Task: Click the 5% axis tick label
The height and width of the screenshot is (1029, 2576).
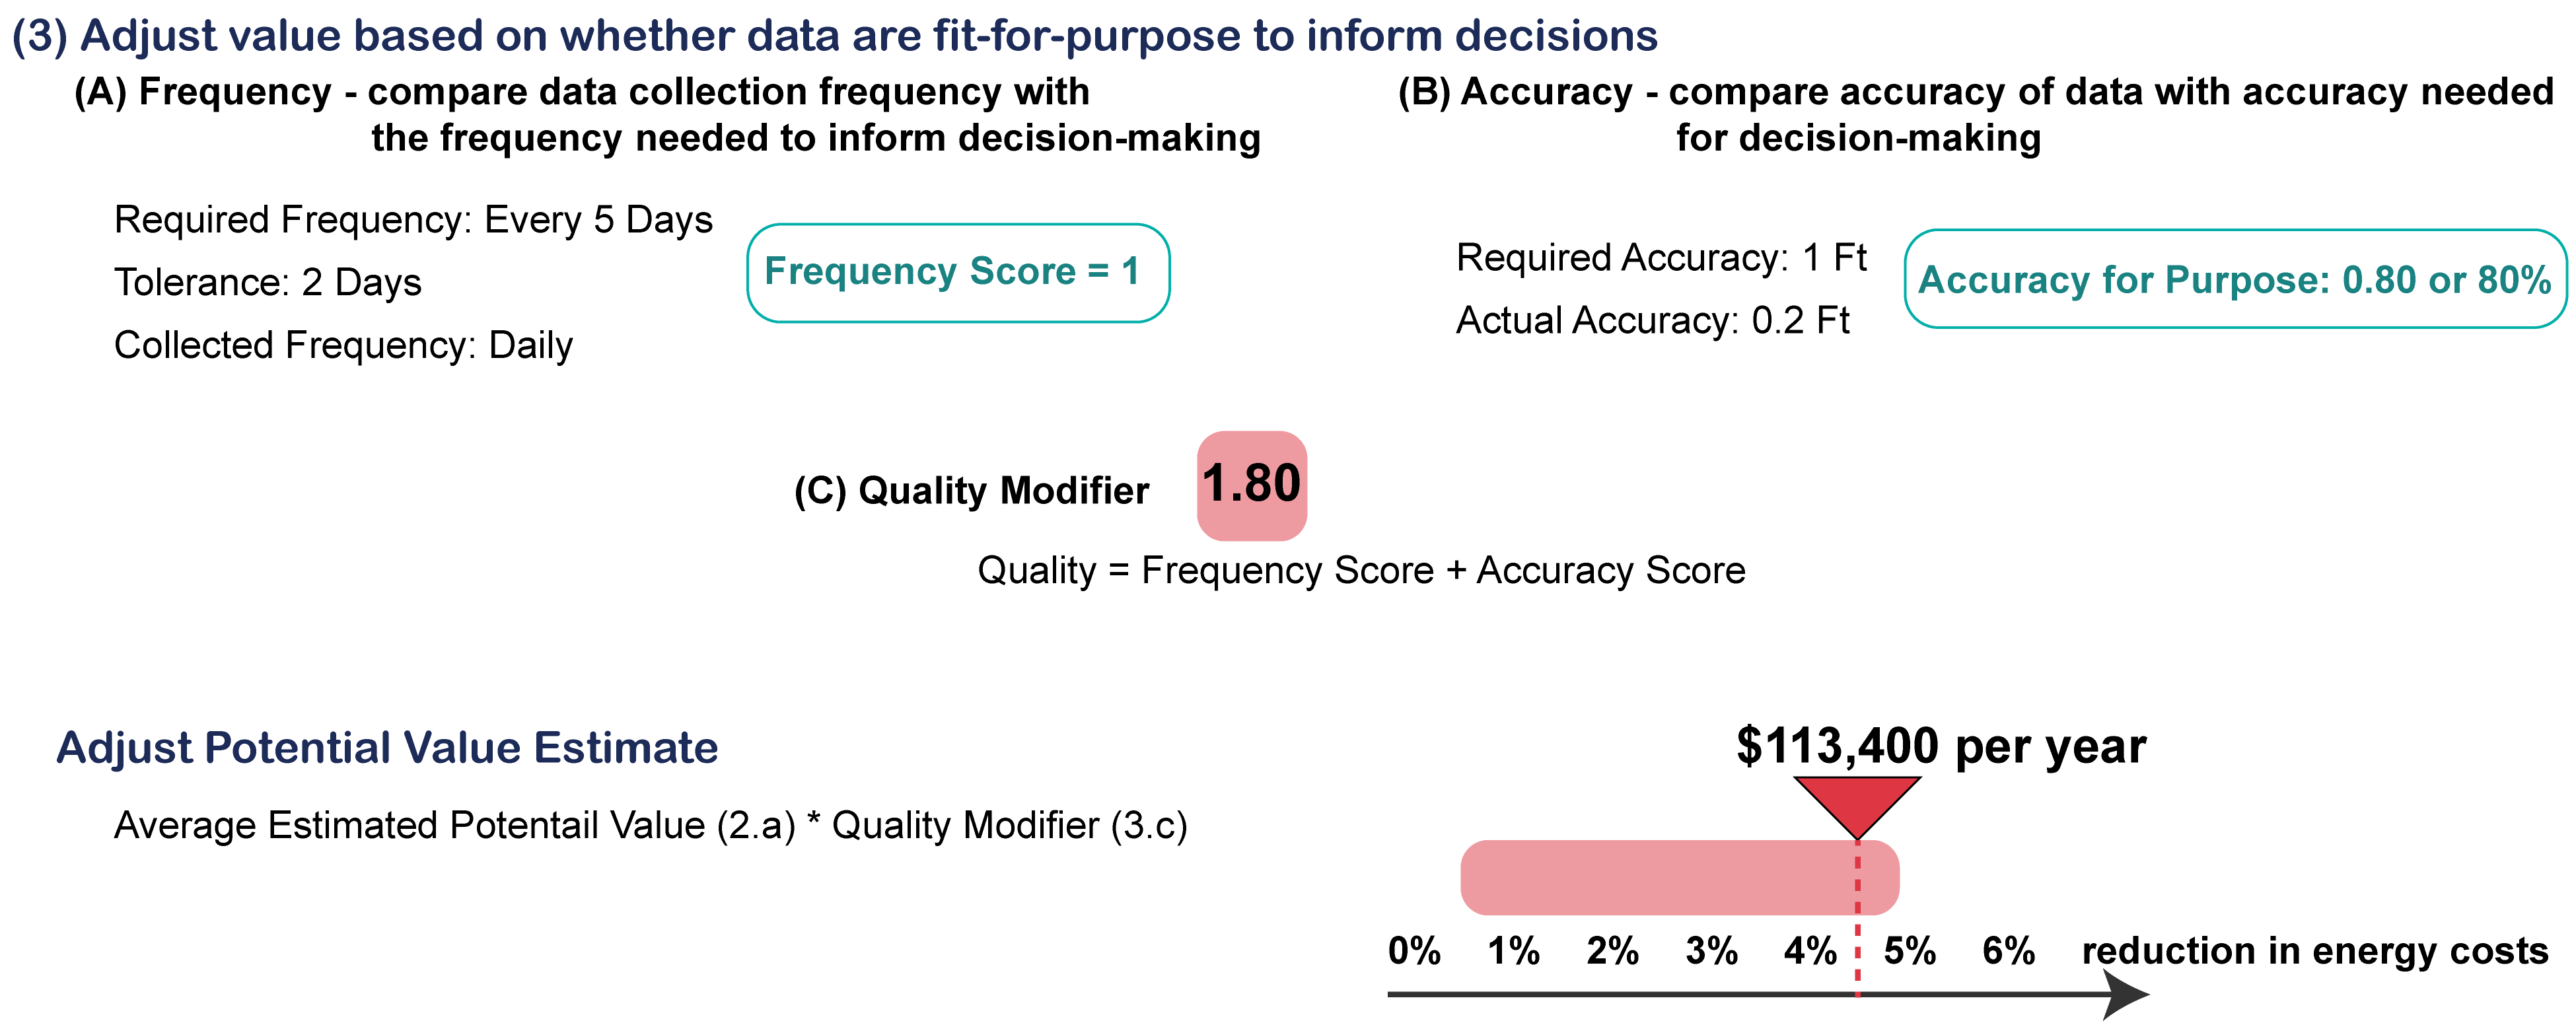Action: 1910,950
